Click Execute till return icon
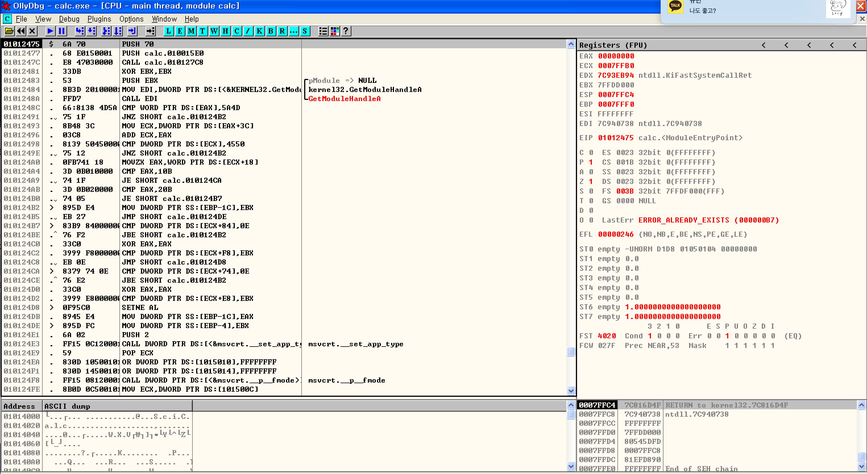The height and width of the screenshot is (474, 867). tap(132, 31)
